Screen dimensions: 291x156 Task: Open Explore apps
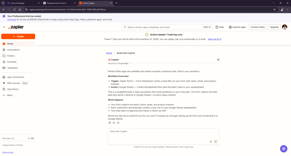tap(237, 27)
